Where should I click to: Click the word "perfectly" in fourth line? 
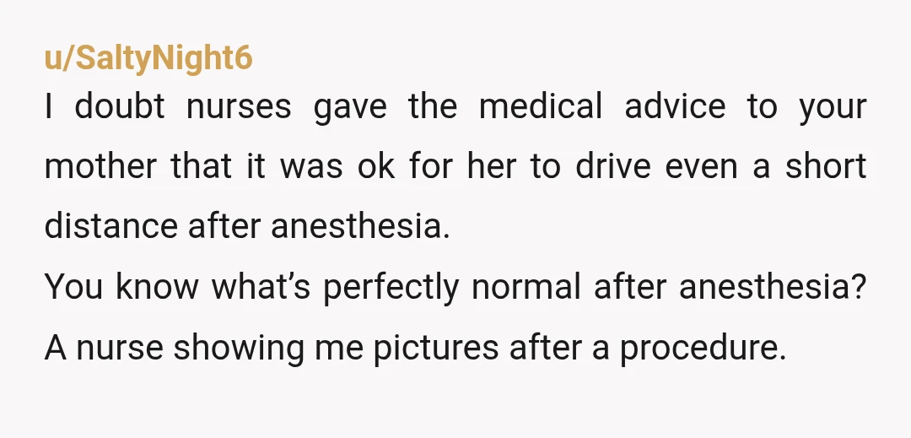coord(391,288)
